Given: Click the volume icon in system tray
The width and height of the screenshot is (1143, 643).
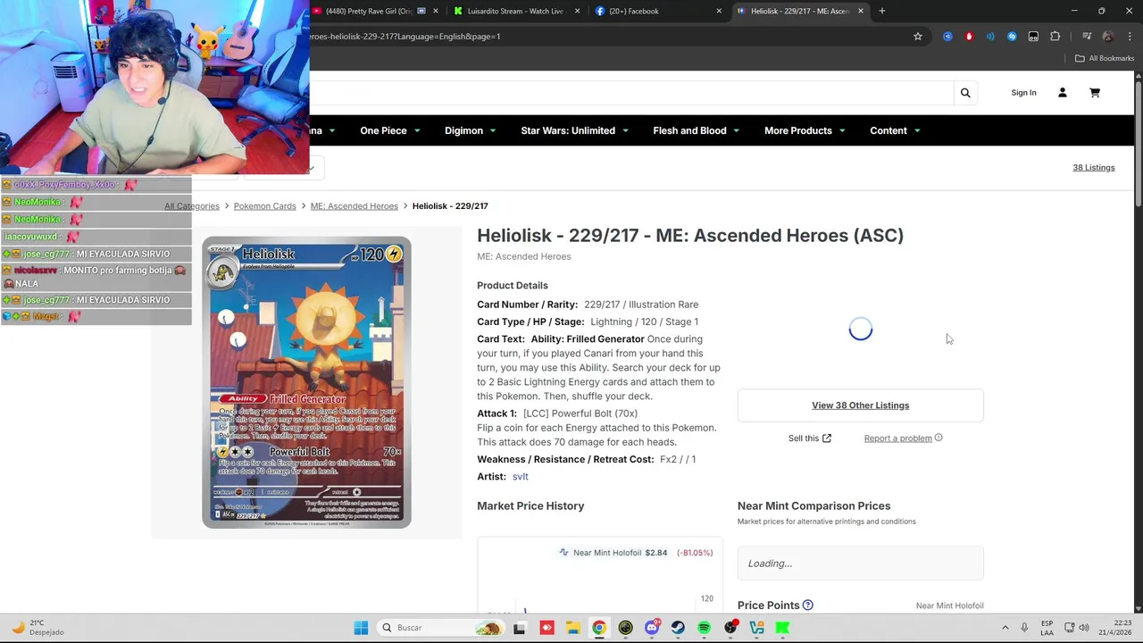Looking at the screenshot, I should tap(1084, 628).
